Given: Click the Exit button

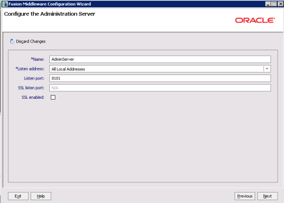Looking at the screenshot, I should click(x=18, y=196).
